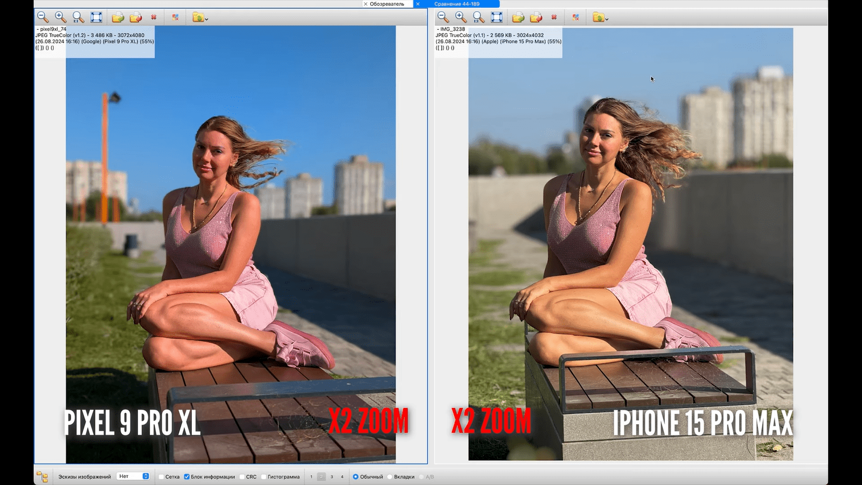The height and width of the screenshot is (485, 862).
Task: Fit image to window in right pane
Action: tap(497, 17)
